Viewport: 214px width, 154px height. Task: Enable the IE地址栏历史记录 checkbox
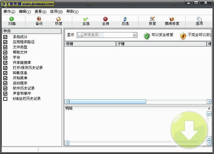[x=5, y=99]
